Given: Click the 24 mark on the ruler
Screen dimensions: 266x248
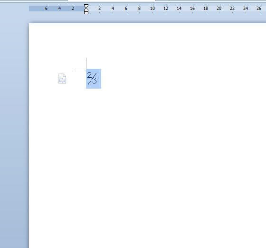Looking at the screenshot, I should point(246,9).
